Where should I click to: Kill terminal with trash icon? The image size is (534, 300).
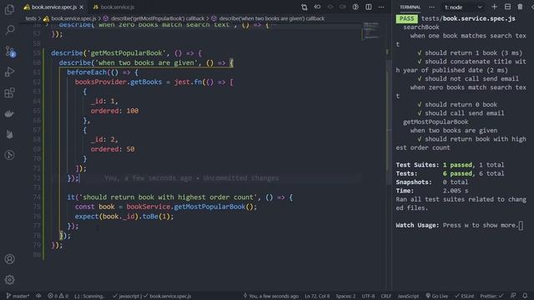pyautogui.click(x=520, y=7)
